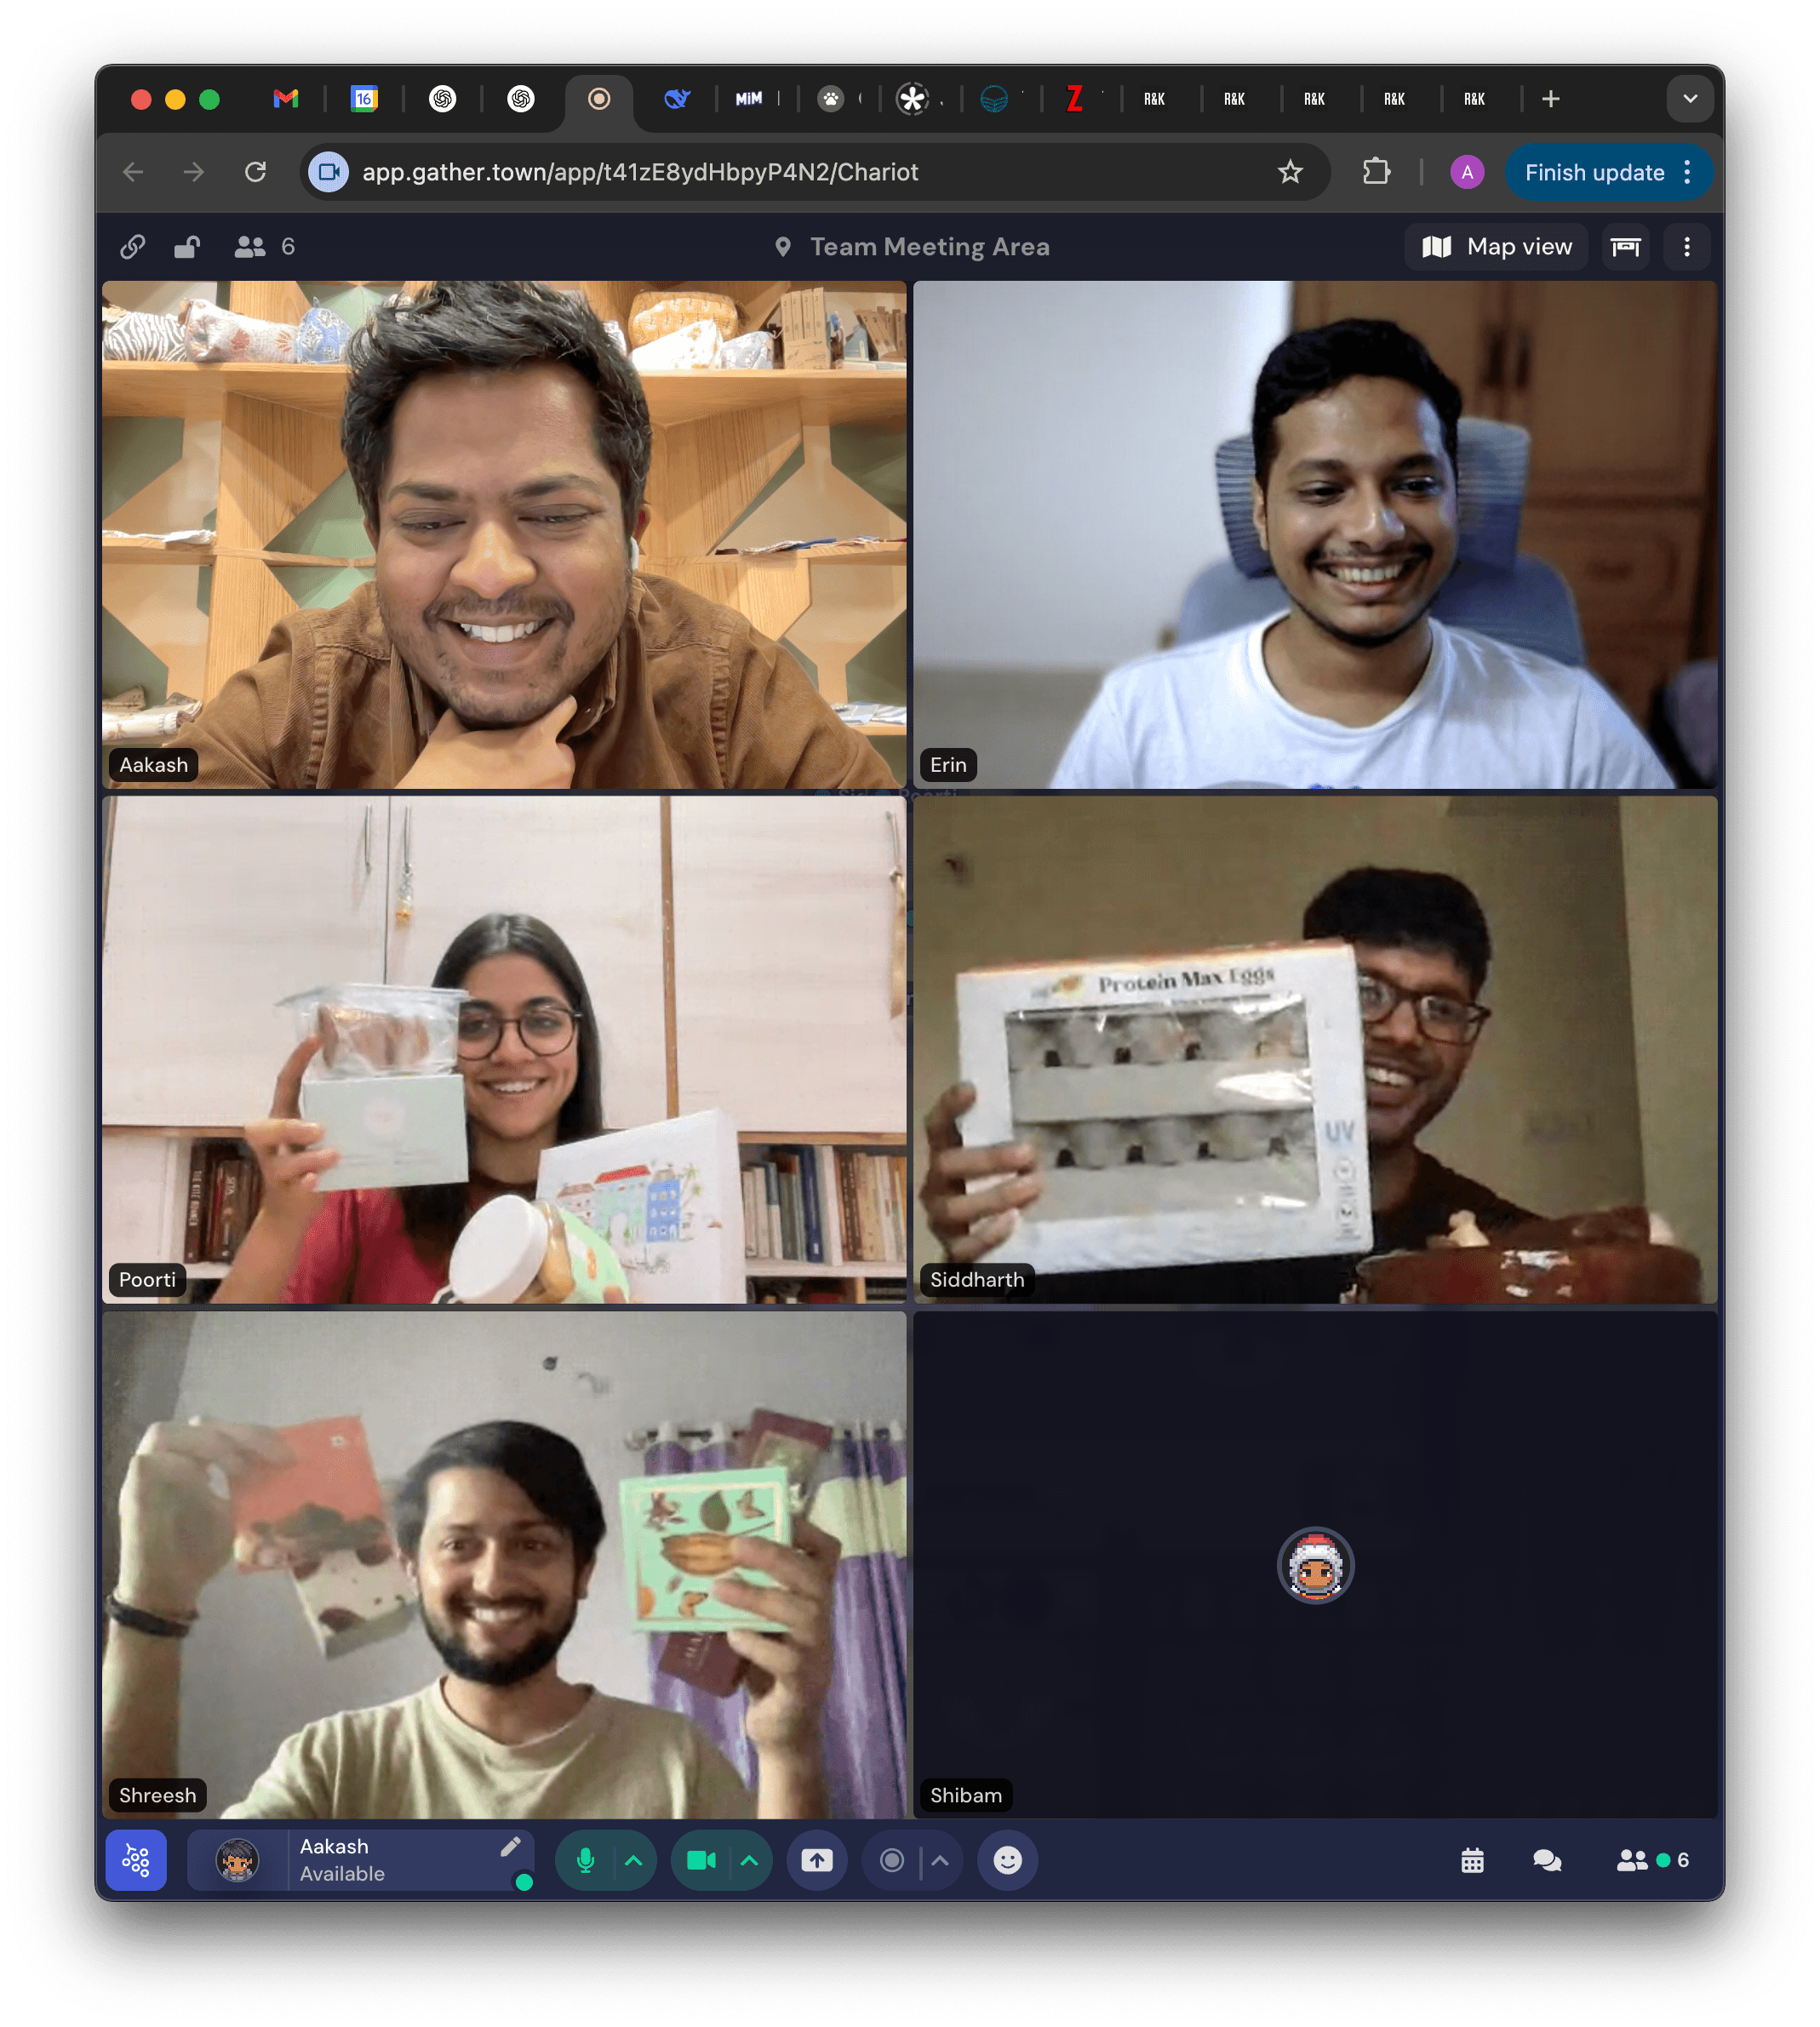Switch to Map view
This screenshot has height=2027, width=1820.
point(1497,247)
